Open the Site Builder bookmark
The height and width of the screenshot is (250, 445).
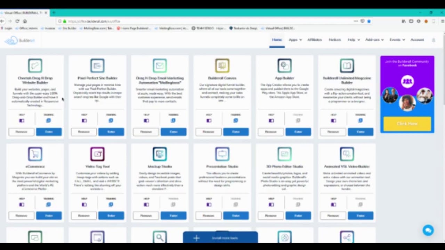[67, 28]
